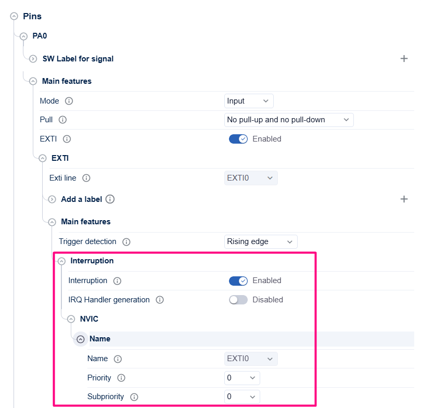Collapse the NVIC section
The height and width of the screenshot is (408, 421).
coord(71,319)
